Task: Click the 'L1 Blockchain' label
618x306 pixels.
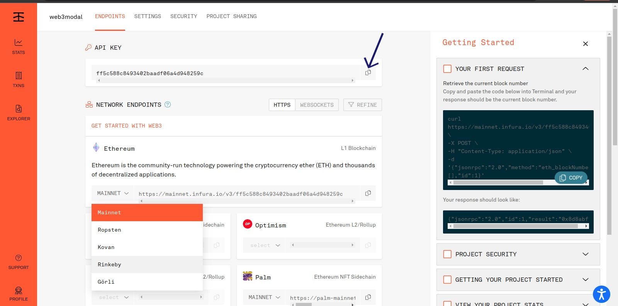Action: point(358,148)
